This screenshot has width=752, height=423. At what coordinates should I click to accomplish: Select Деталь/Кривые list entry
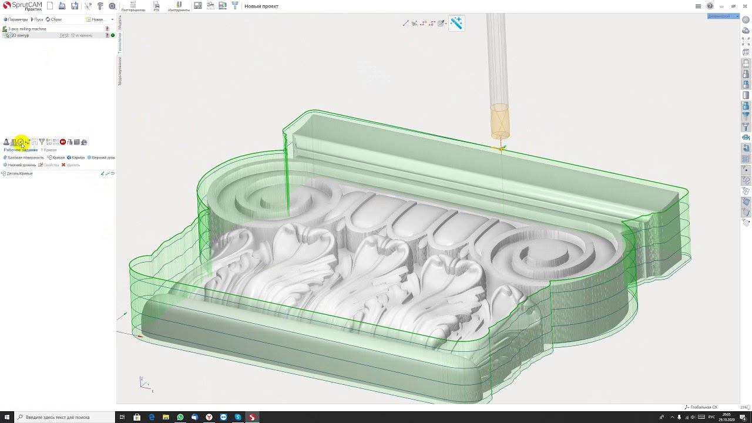point(18,173)
